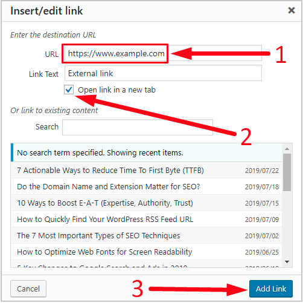Click the Add Link button
Image resolution: width=303 pixels, height=303 pixels.
coord(271,288)
